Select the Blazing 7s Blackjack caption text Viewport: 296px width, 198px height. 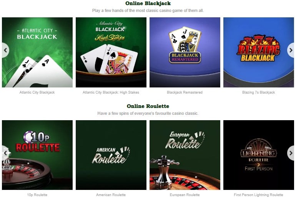259,92
